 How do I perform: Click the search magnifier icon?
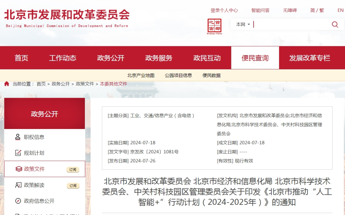point(335,24)
